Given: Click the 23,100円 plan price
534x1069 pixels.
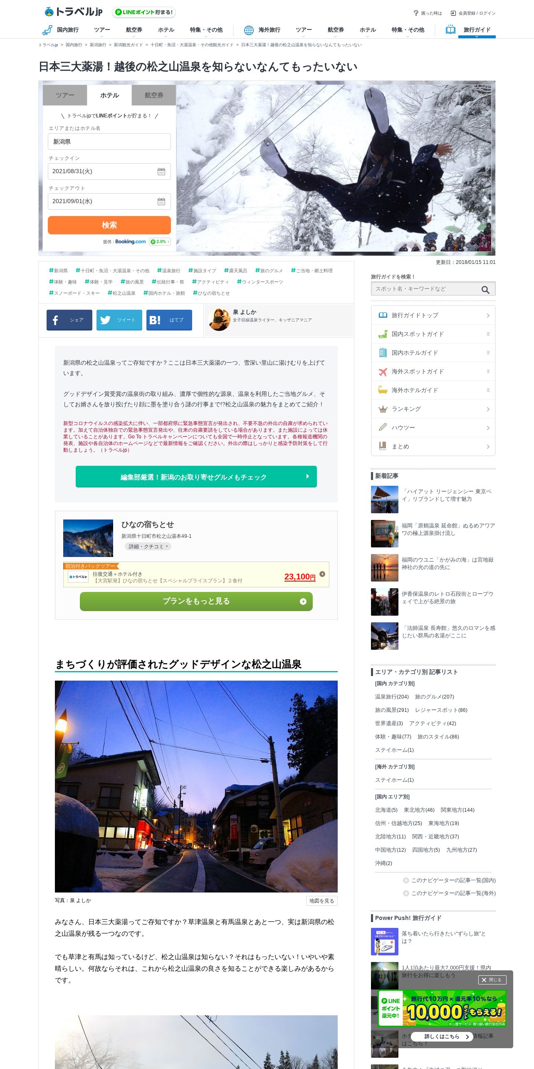Looking at the screenshot, I should click(x=300, y=577).
